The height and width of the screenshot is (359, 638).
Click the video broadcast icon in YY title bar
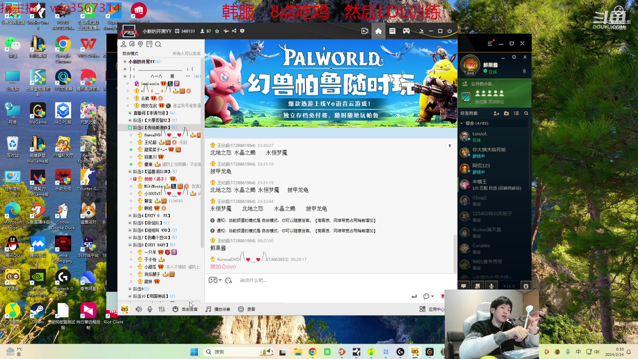[365, 31]
